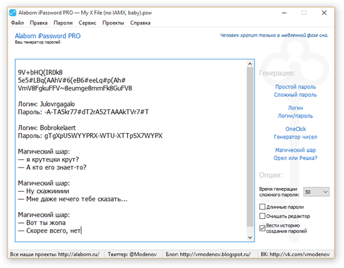Click the OneClick link
Viewport: 344px width, 268px height.
(x=295, y=129)
